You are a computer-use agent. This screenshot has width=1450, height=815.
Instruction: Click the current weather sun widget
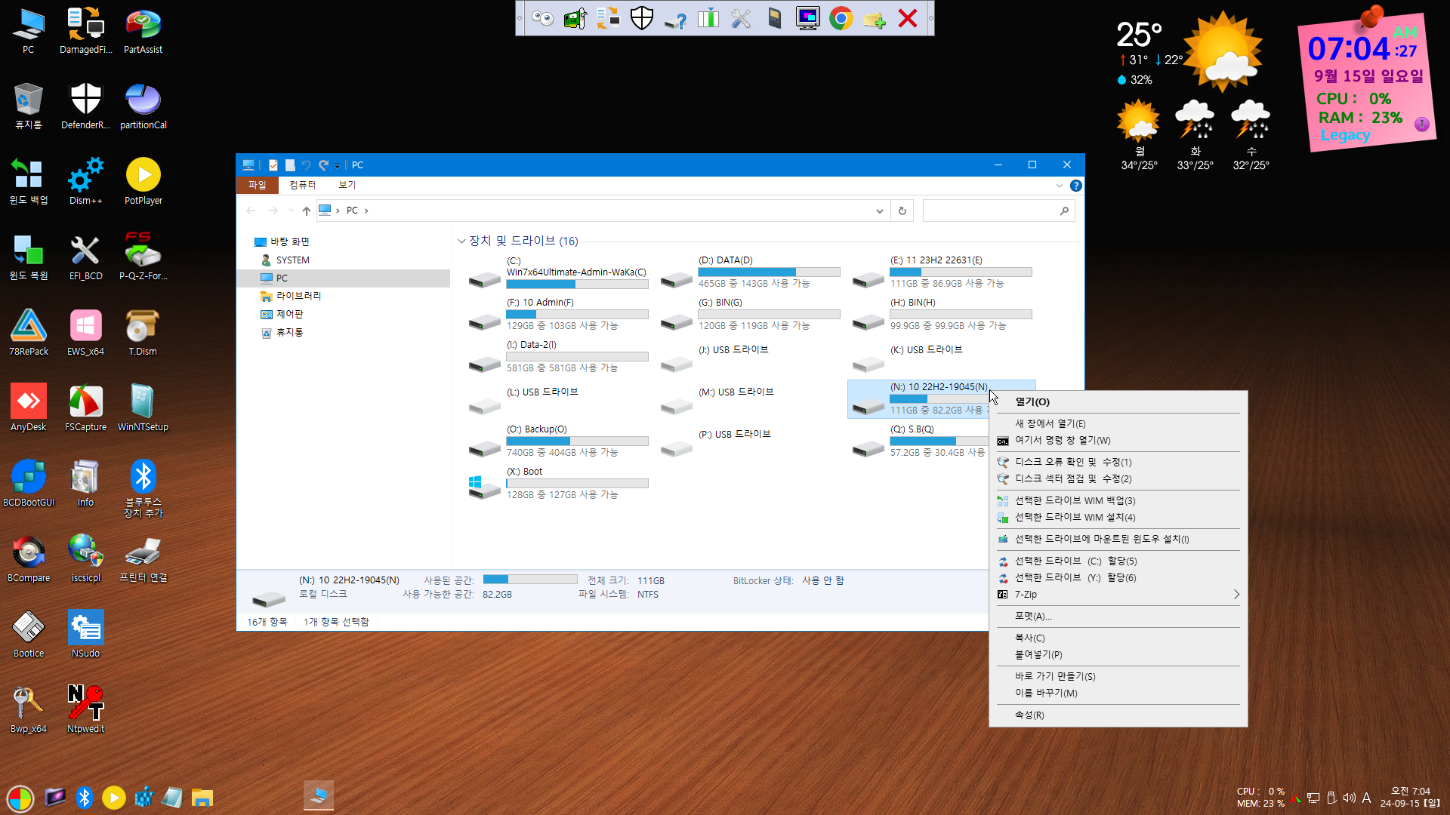tap(1222, 51)
